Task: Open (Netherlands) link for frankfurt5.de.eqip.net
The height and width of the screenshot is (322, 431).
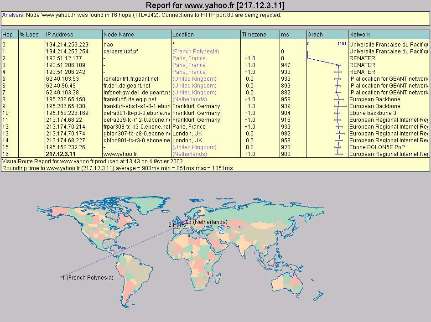Action: [190, 99]
